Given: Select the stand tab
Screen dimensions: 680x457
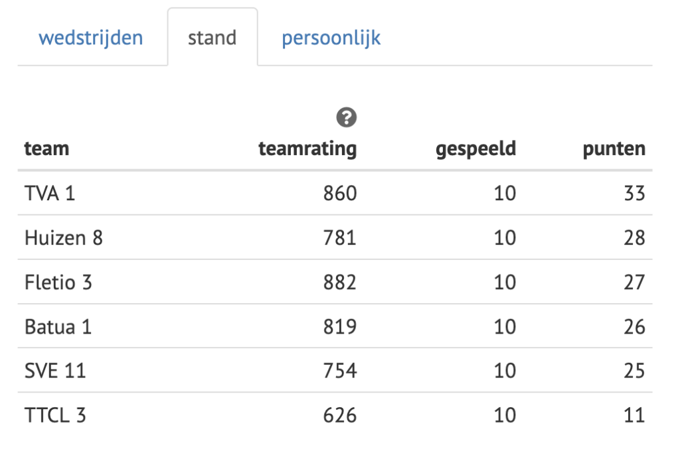Looking at the screenshot, I should pyautogui.click(x=212, y=38).
